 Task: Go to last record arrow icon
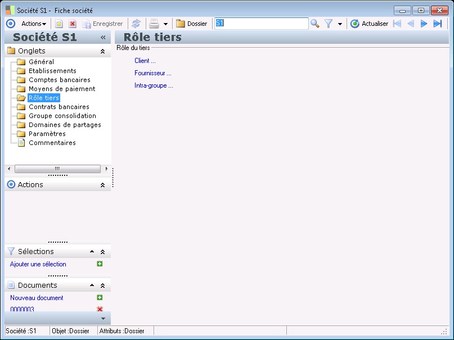coord(438,24)
